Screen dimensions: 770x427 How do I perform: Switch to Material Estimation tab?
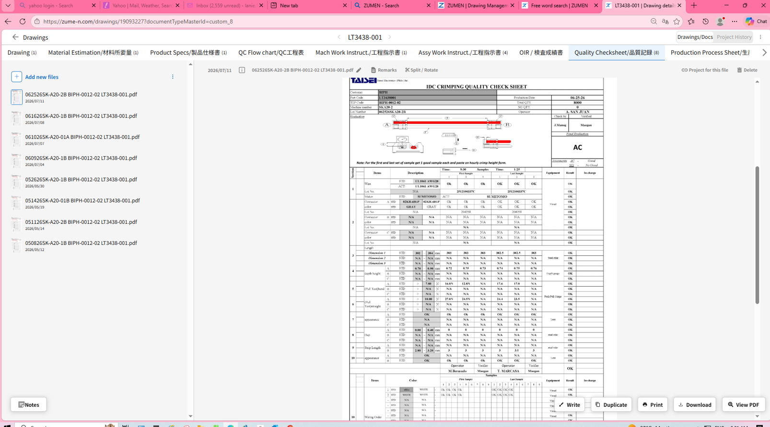(x=93, y=53)
